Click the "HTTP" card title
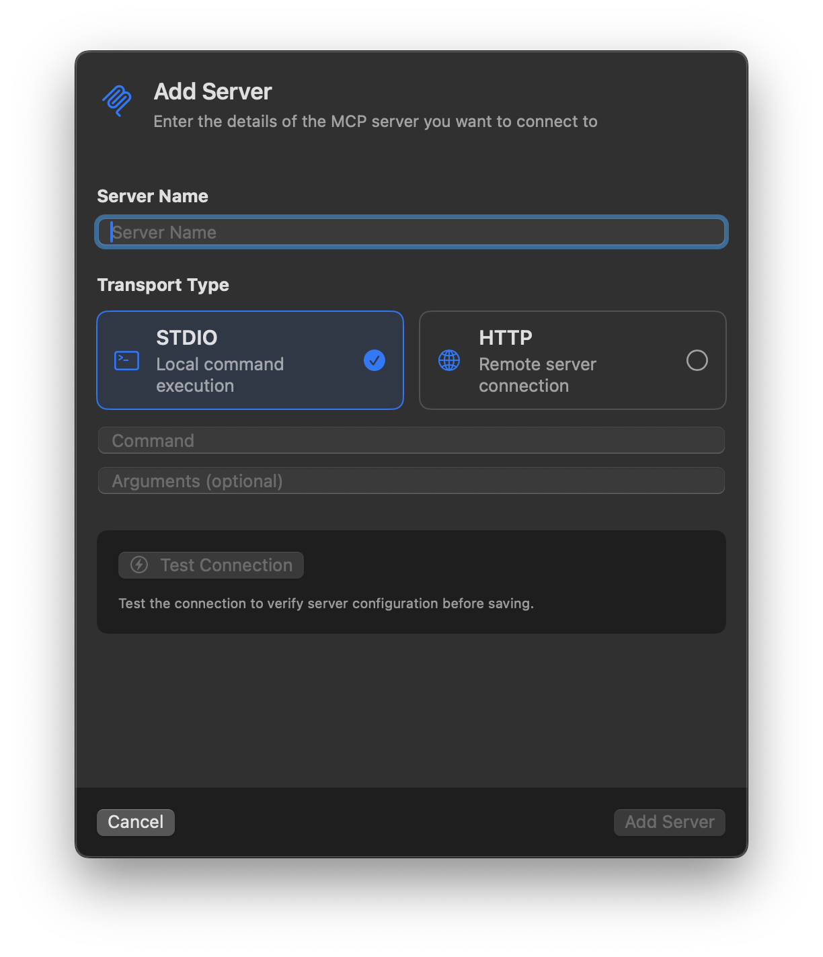 click(x=506, y=337)
